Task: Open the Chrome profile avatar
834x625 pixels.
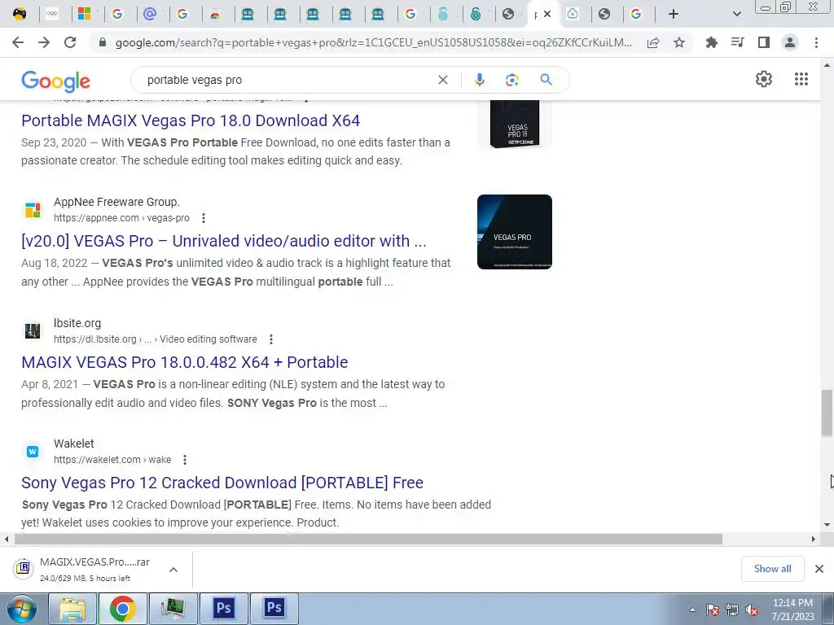Action: click(790, 42)
